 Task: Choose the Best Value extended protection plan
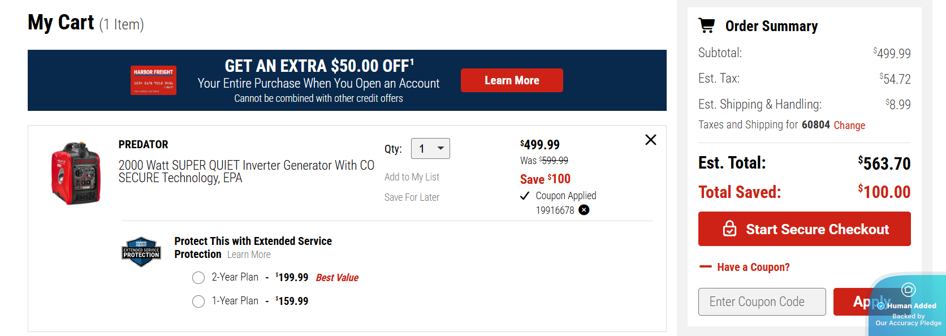click(x=198, y=278)
